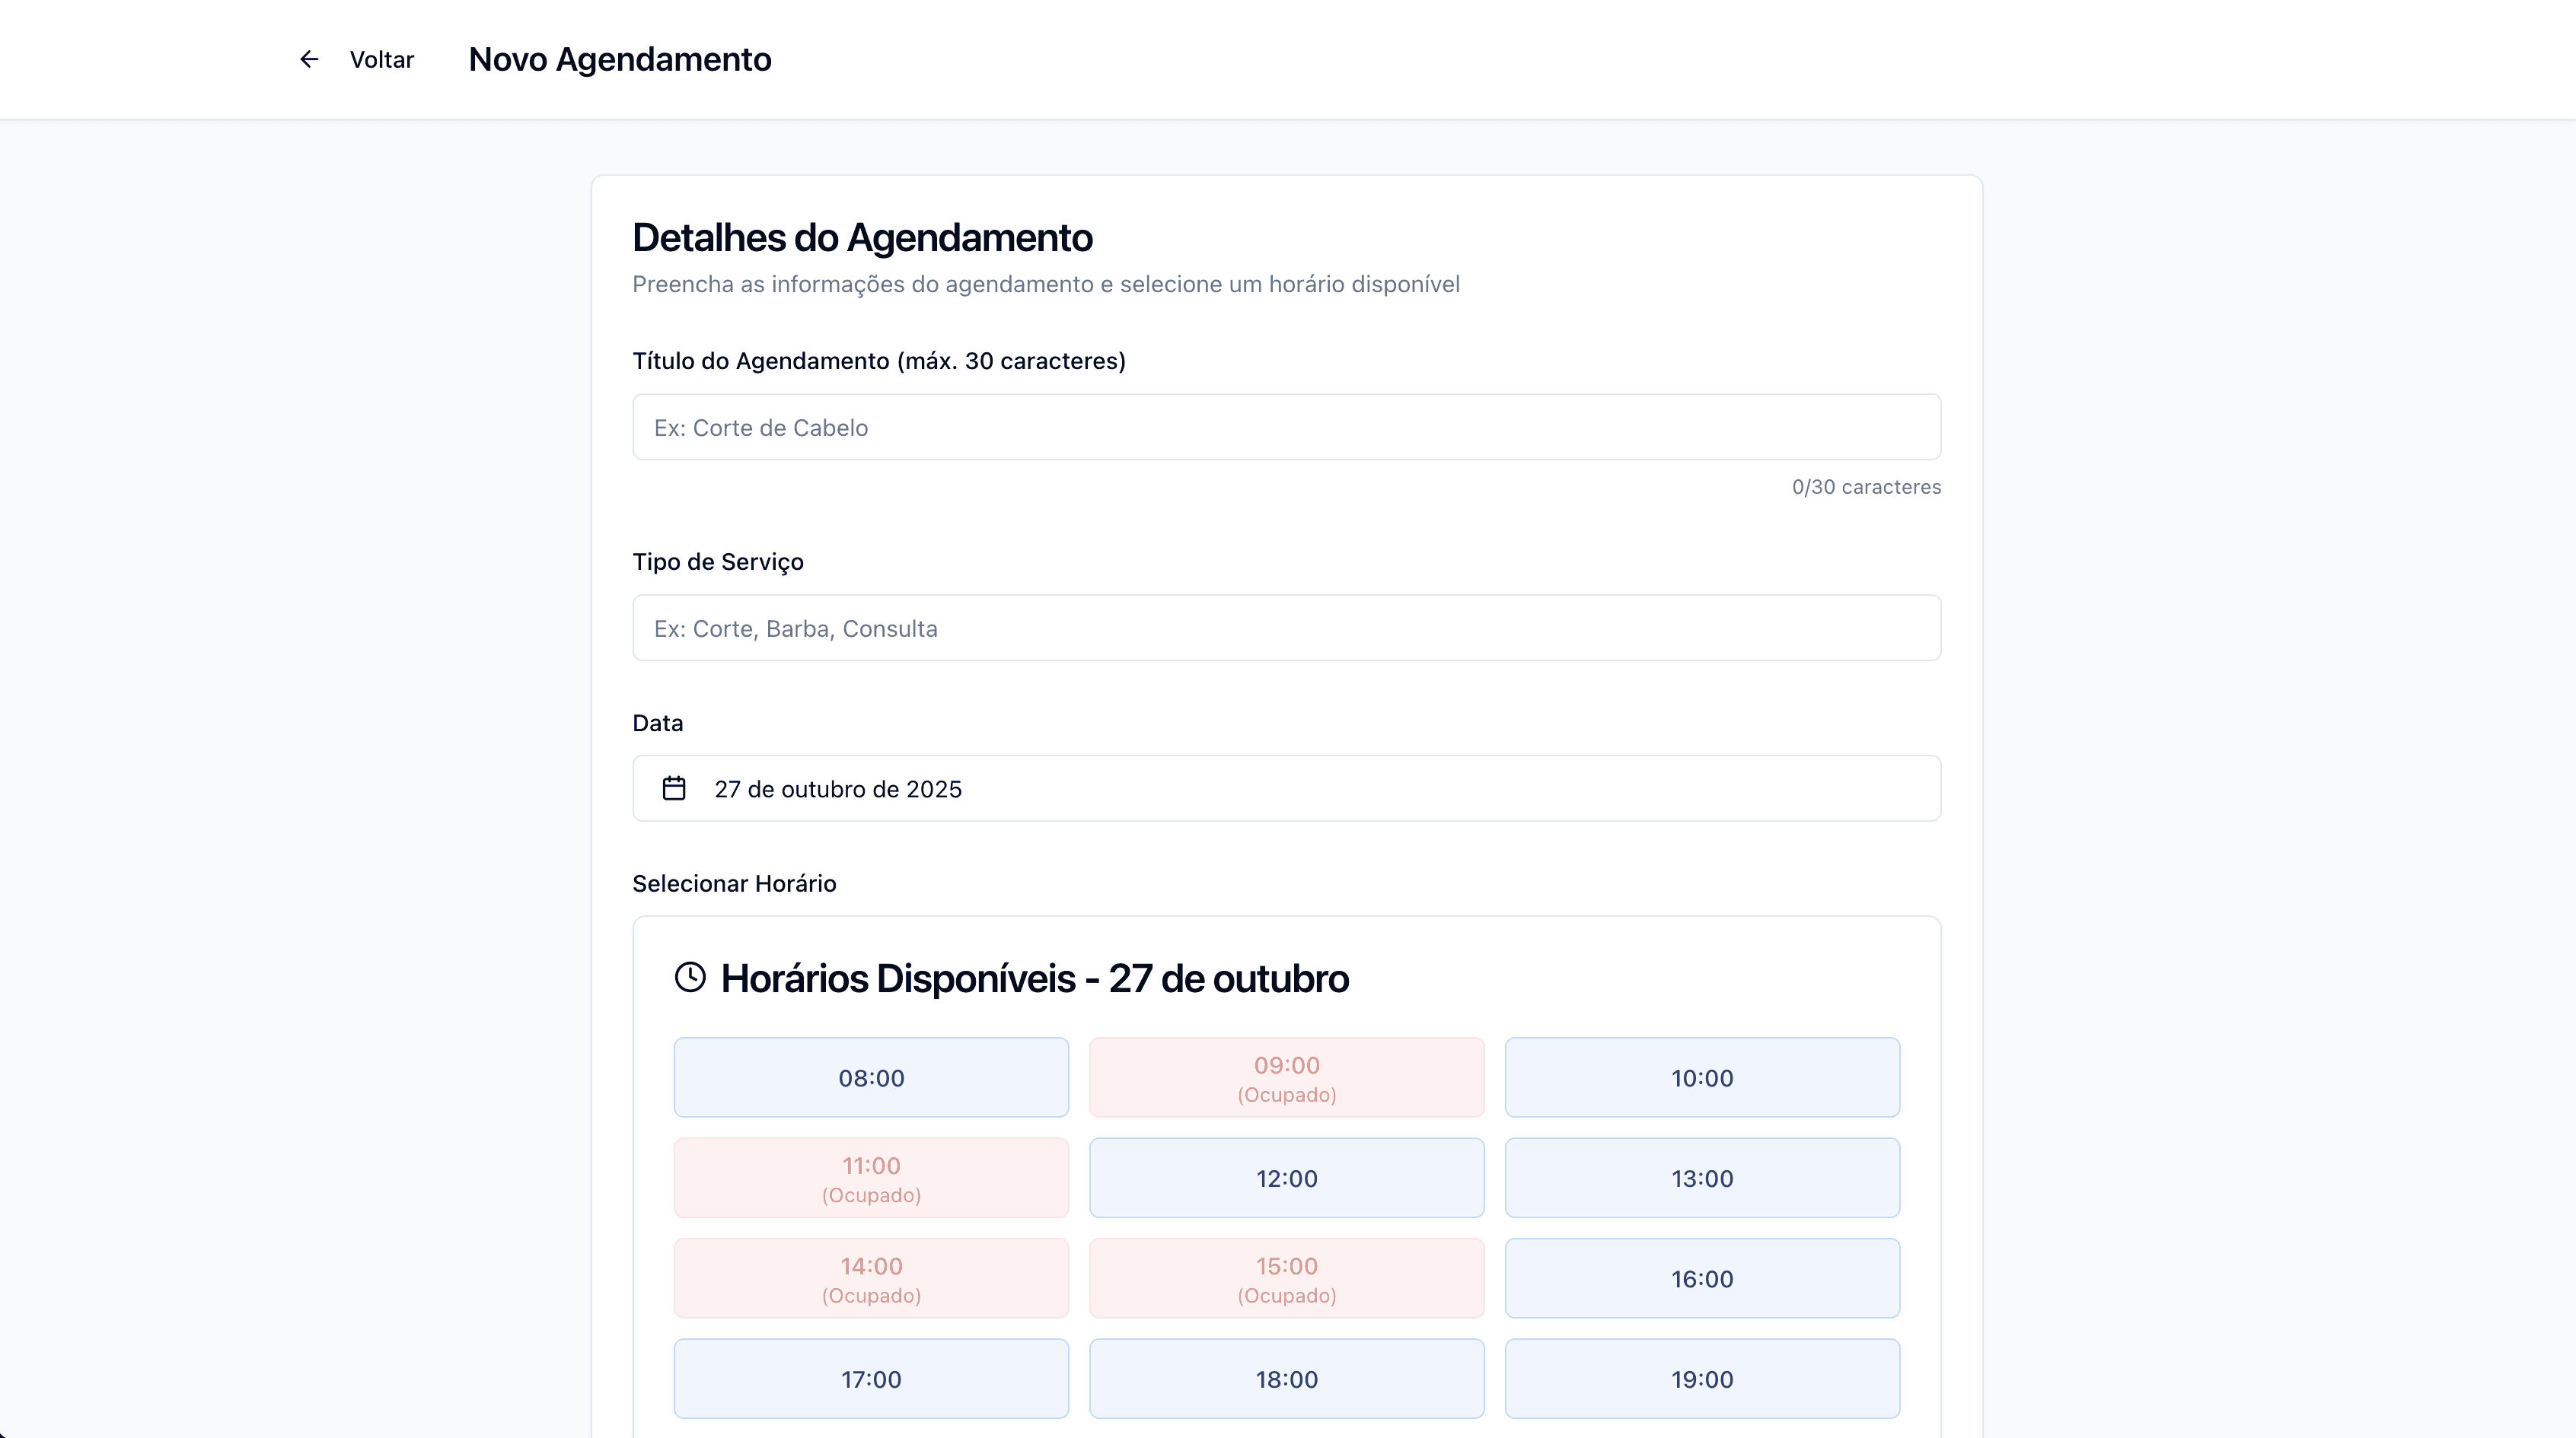Select the 16:00 time slot

click(1702, 1278)
